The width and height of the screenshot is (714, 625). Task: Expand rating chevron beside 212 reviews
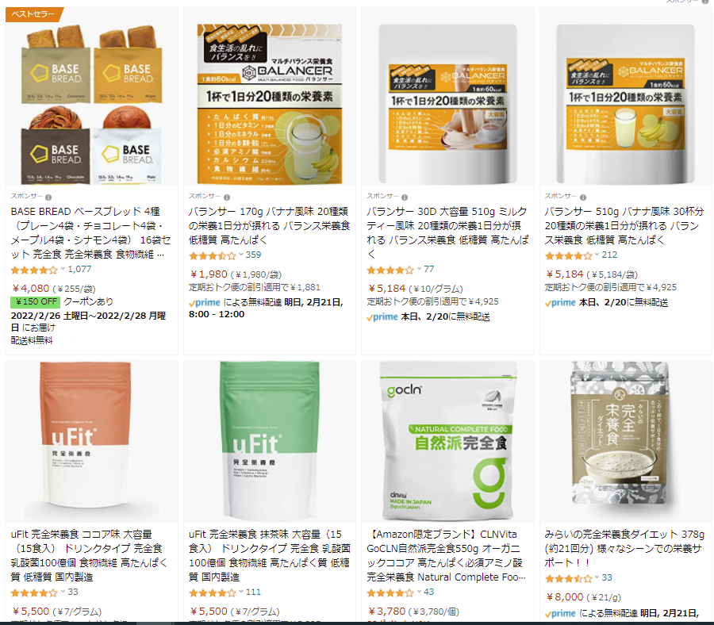click(597, 255)
